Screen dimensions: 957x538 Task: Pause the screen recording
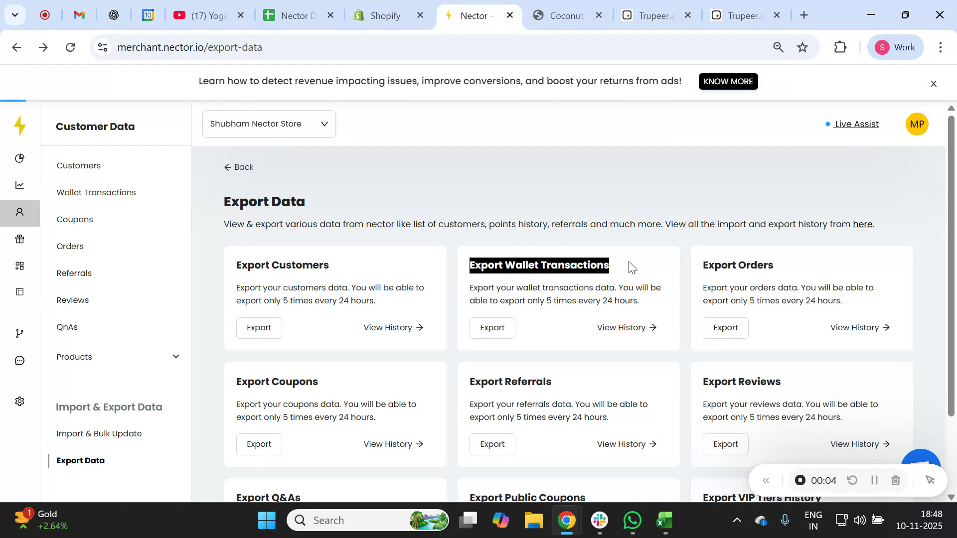click(874, 480)
